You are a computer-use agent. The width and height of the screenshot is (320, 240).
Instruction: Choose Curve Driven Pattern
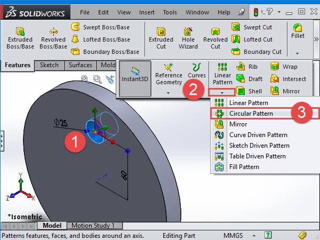point(265,135)
